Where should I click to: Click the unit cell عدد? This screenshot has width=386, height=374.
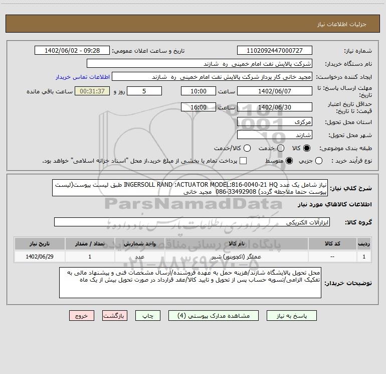(x=139, y=257)
